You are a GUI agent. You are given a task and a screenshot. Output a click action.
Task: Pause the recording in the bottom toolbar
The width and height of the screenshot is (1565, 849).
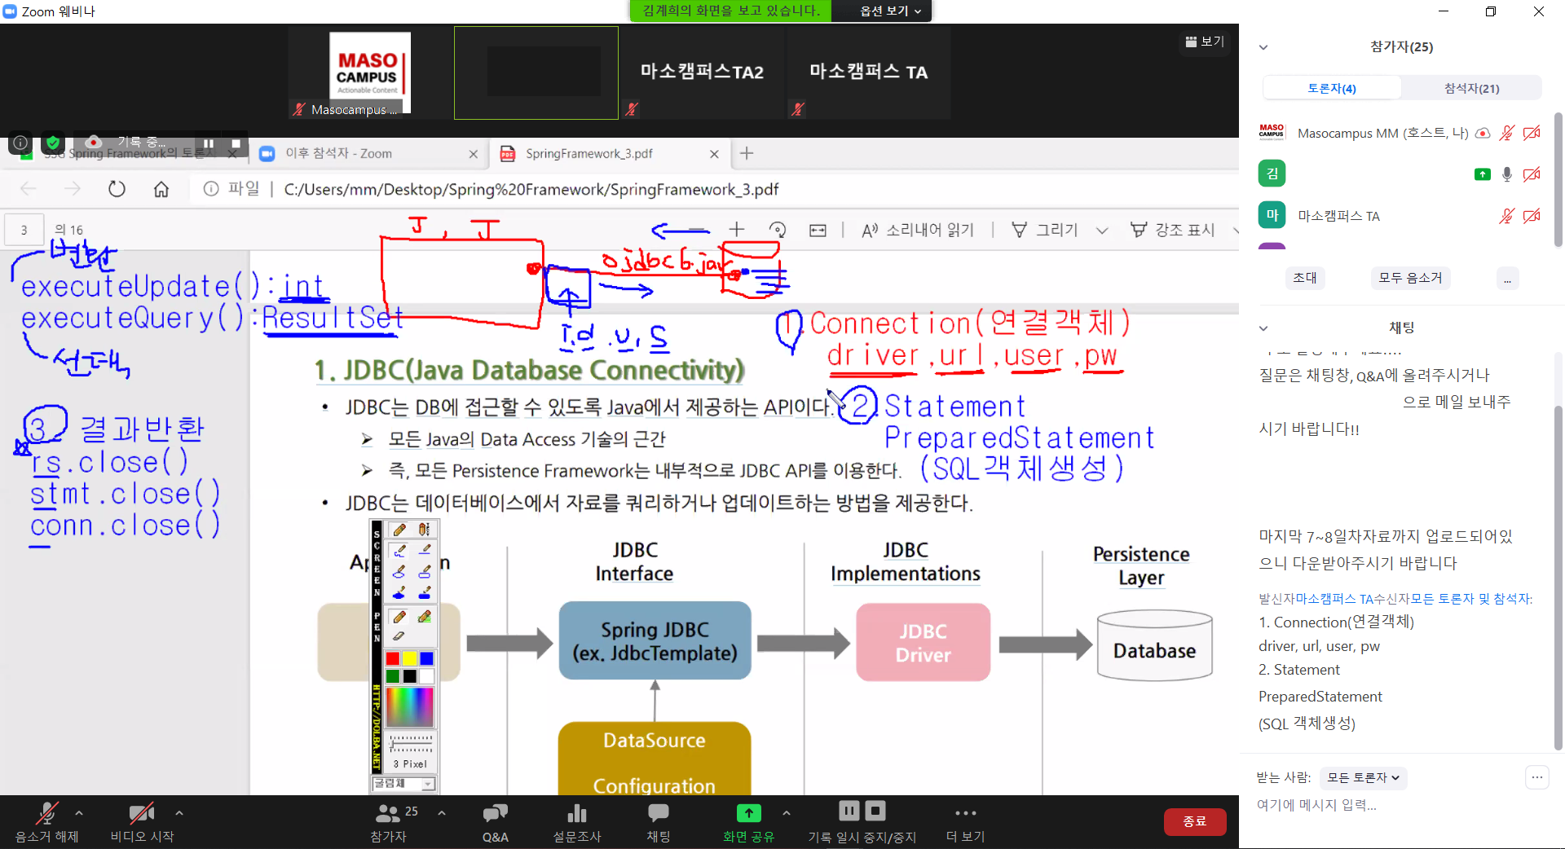pyautogui.click(x=849, y=811)
